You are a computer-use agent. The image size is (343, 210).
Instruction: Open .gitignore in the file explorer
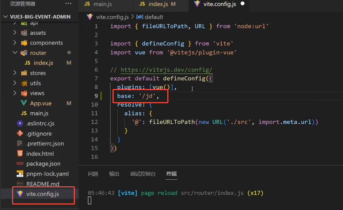pyautogui.click(x=39, y=133)
